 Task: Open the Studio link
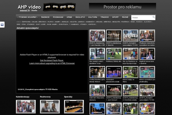34,11
